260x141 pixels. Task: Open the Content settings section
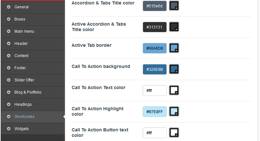coord(33,56)
